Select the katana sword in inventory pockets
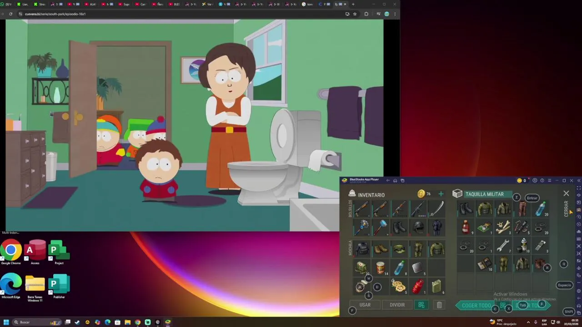Screen dimensions: 582x327 pos(436,209)
